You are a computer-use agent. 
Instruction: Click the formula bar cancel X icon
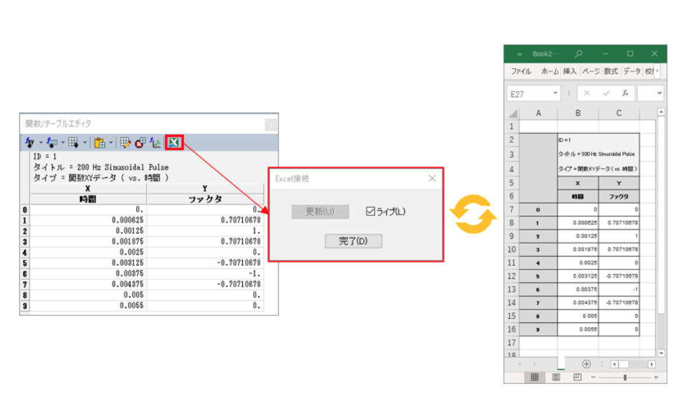click(x=587, y=93)
